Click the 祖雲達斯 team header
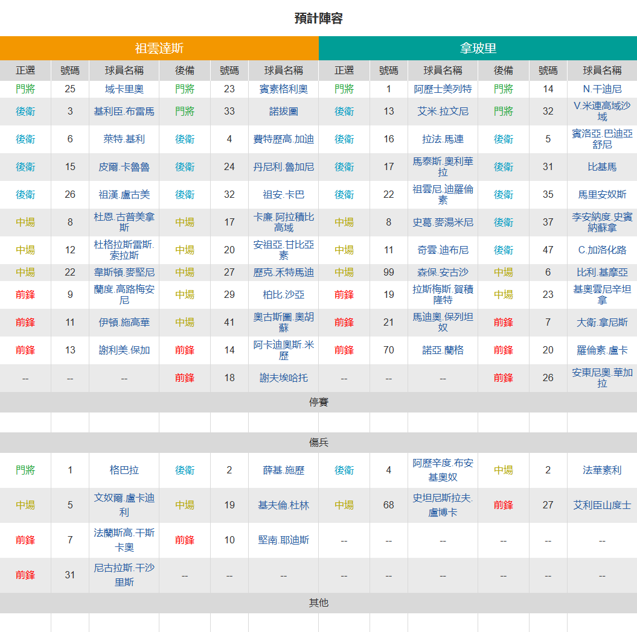This screenshot has width=637, height=632. coord(159,48)
